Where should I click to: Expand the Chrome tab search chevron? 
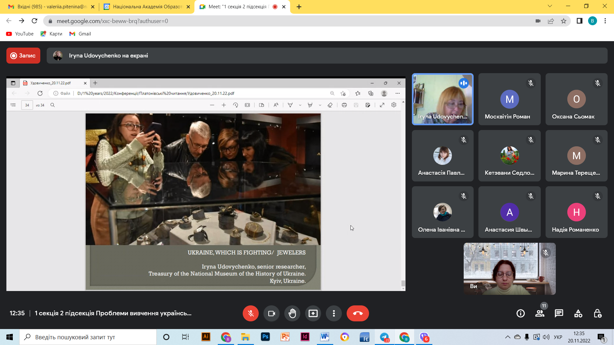[x=550, y=6]
